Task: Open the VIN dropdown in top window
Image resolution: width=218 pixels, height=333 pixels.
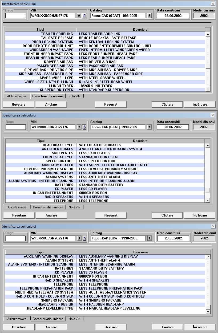Action: coord(79,16)
